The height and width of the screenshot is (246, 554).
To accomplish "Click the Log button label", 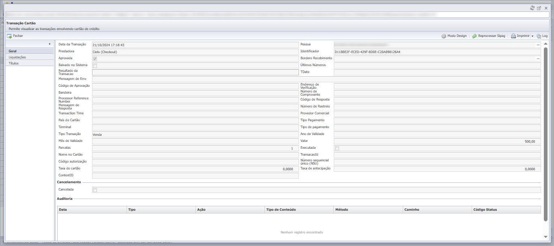I will pos(545,36).
